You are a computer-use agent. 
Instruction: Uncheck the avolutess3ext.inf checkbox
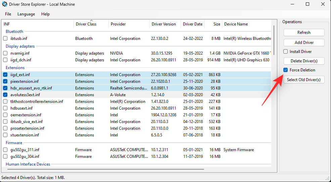click(x=5, y=95)
